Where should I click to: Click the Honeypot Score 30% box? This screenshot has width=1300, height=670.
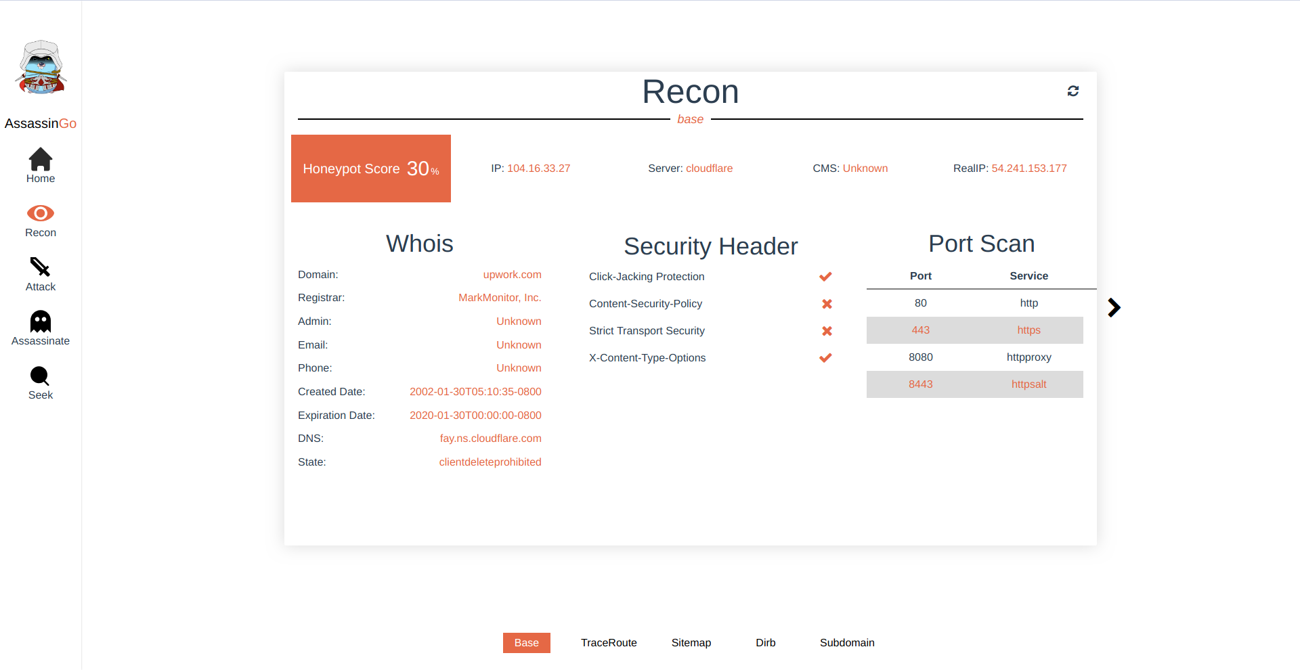point(371,169)
